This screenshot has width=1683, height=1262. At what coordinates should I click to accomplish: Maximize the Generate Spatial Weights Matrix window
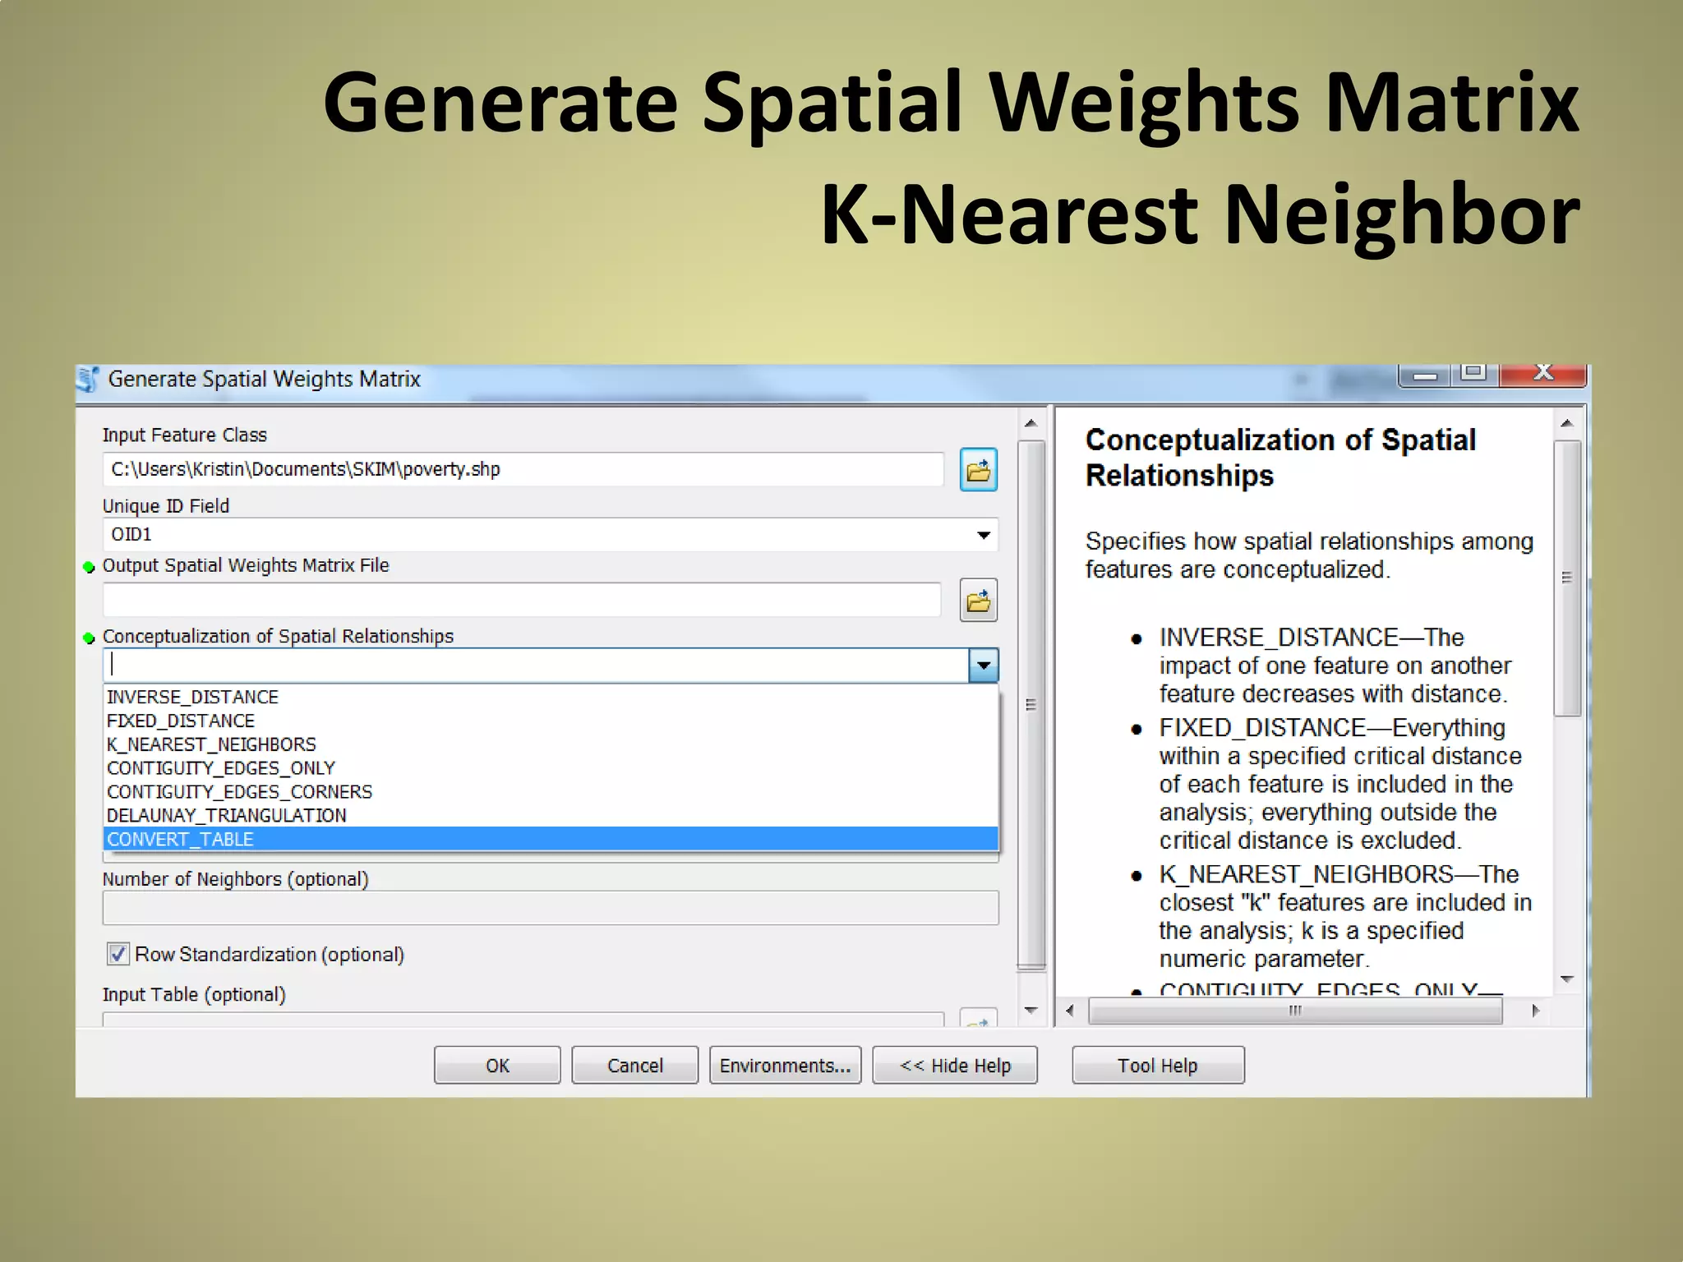pyautogui.click(x=1474, y=374)
